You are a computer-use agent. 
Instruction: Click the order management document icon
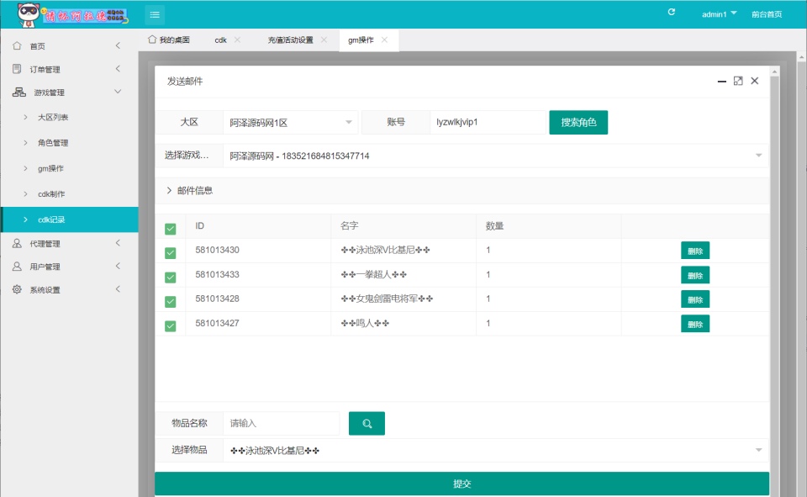[17, 68]
